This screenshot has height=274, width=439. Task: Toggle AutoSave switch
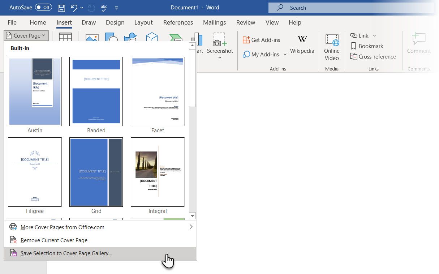click(43, 8)
